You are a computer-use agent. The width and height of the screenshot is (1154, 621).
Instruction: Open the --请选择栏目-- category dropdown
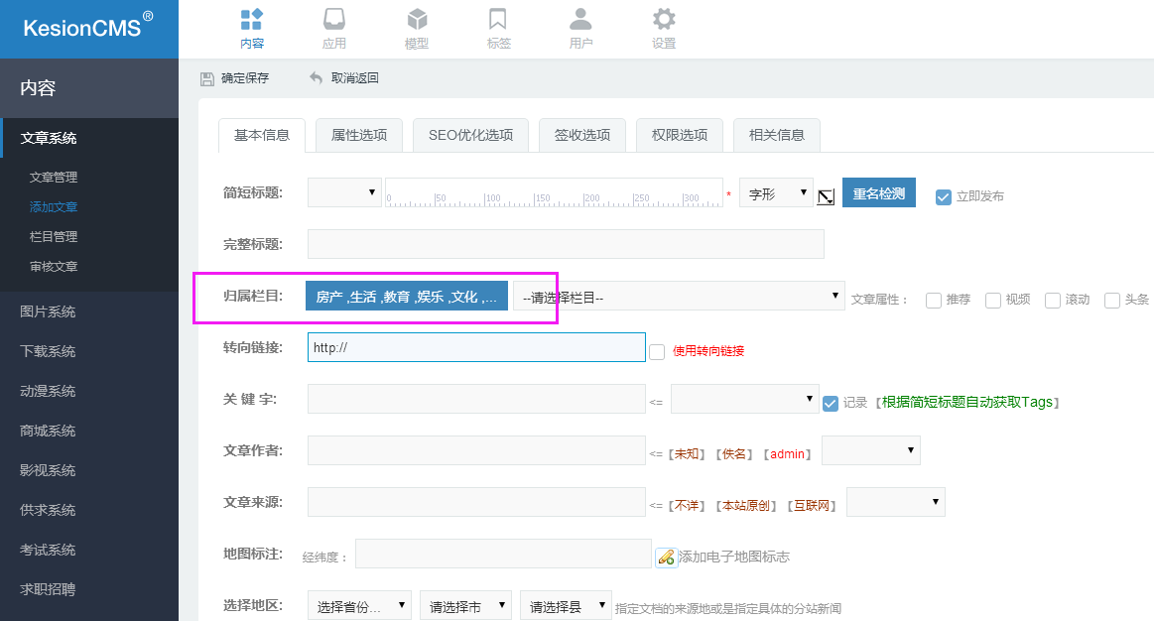(x=678, y=295)
